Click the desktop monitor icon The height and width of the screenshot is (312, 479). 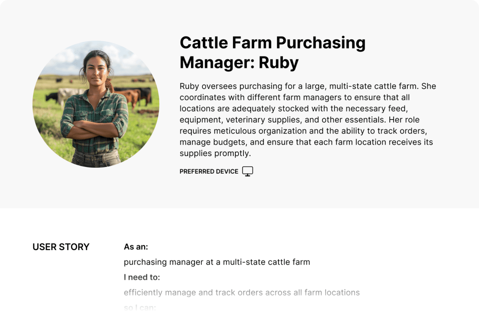coord(247,171)
